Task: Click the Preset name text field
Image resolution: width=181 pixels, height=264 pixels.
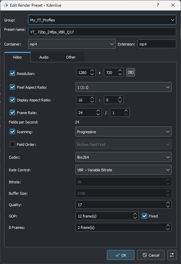Action: click(102, 32)
